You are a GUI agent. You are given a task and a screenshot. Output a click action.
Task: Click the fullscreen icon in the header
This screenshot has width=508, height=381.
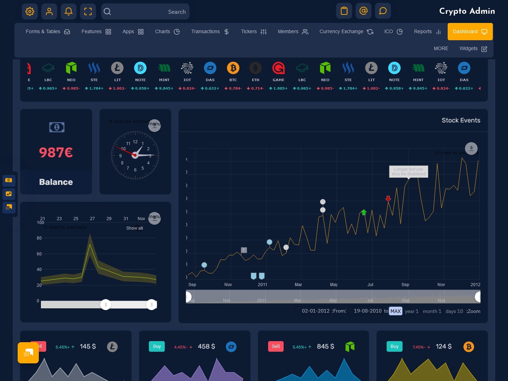click(x=88, y=11)
